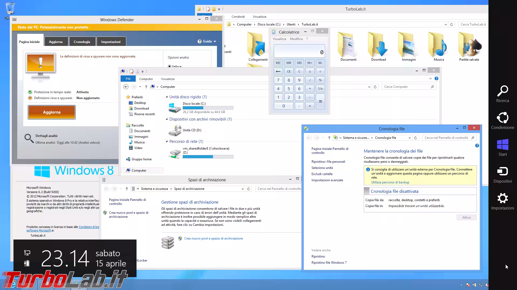Open the Modifica menu in Calcolatrice
Viewport: 517px width, 290px height.
296,39
